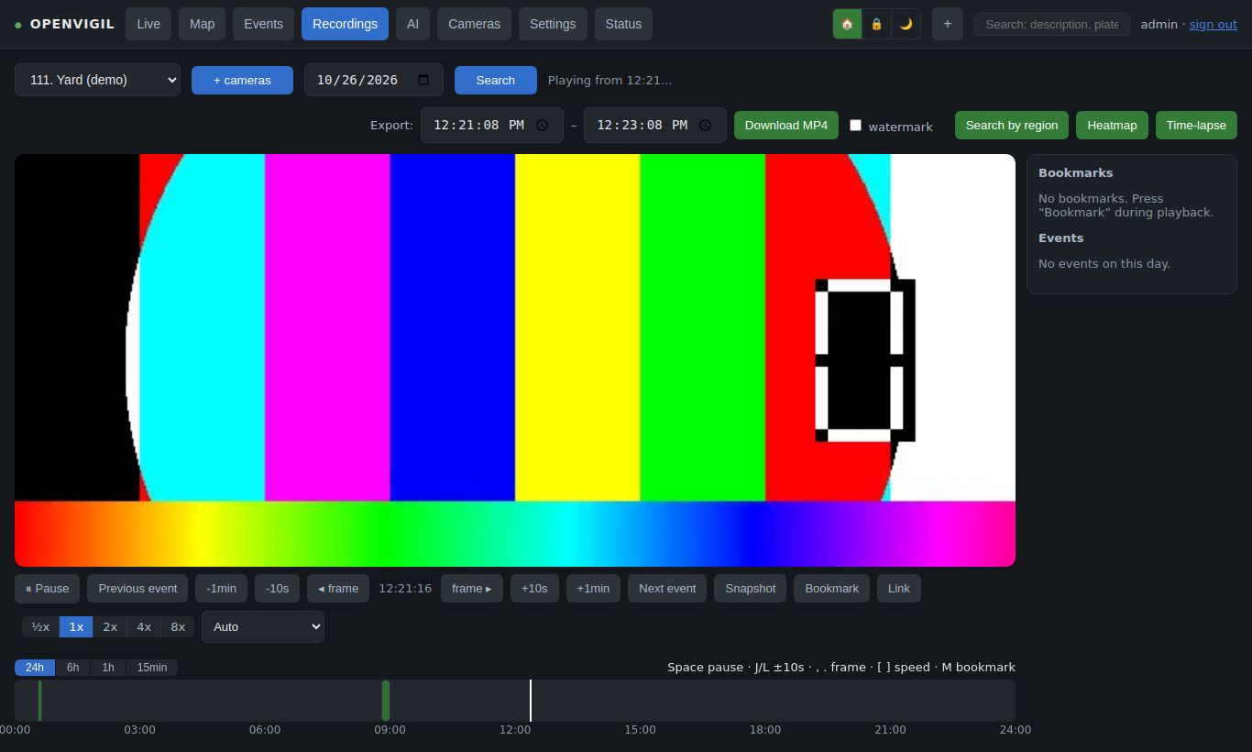Focus the description/plate search field

point(1052,25)
